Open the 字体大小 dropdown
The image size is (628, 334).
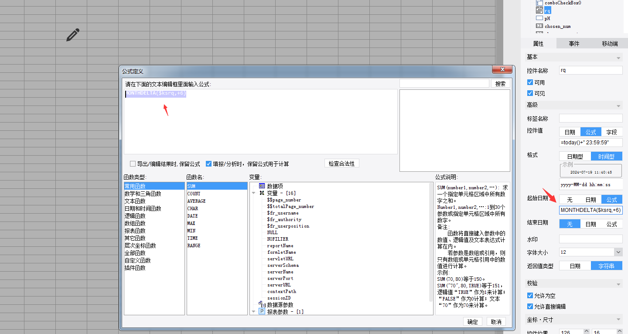[x=618, y=252]
